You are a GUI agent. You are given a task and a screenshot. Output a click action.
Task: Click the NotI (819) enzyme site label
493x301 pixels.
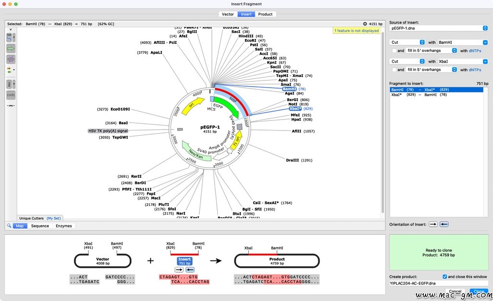click(x=298, y=104)
